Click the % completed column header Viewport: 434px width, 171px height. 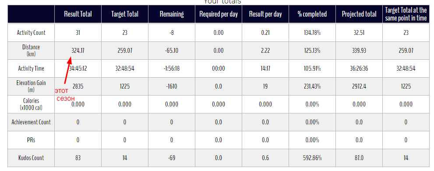[x=312, y=14]
